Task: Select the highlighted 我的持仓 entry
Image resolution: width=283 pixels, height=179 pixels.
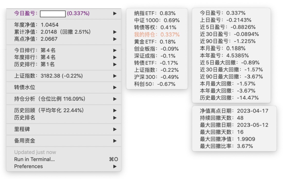Action: (x=157, y=35)
